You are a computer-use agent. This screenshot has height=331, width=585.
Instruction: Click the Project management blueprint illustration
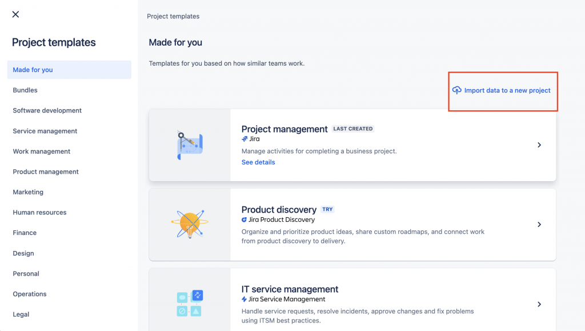point(190,145)
